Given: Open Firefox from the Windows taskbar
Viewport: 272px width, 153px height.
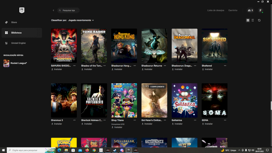Looking at the screenshot, I should (x=87, y=150).
